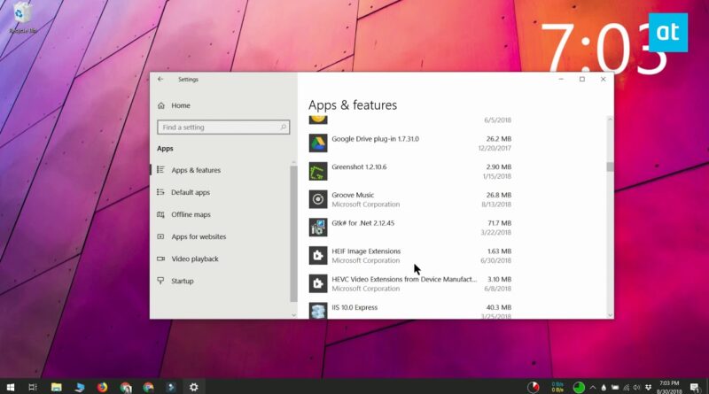Click the app list scroll up arrow
Viewport: 709px width, 394px height.
click(x=610, y=120)
